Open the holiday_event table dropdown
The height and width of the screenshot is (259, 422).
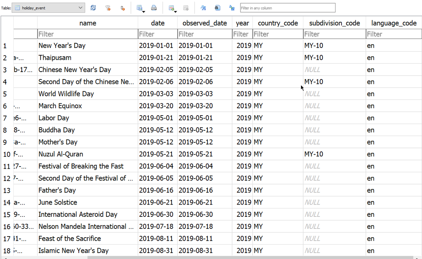[x=49, y=8]
